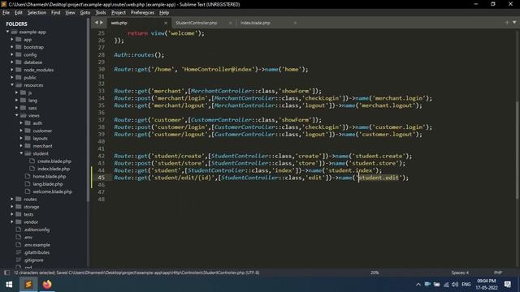Expand the storage folder
Viewport: 520px width, 292px height.
12,207
